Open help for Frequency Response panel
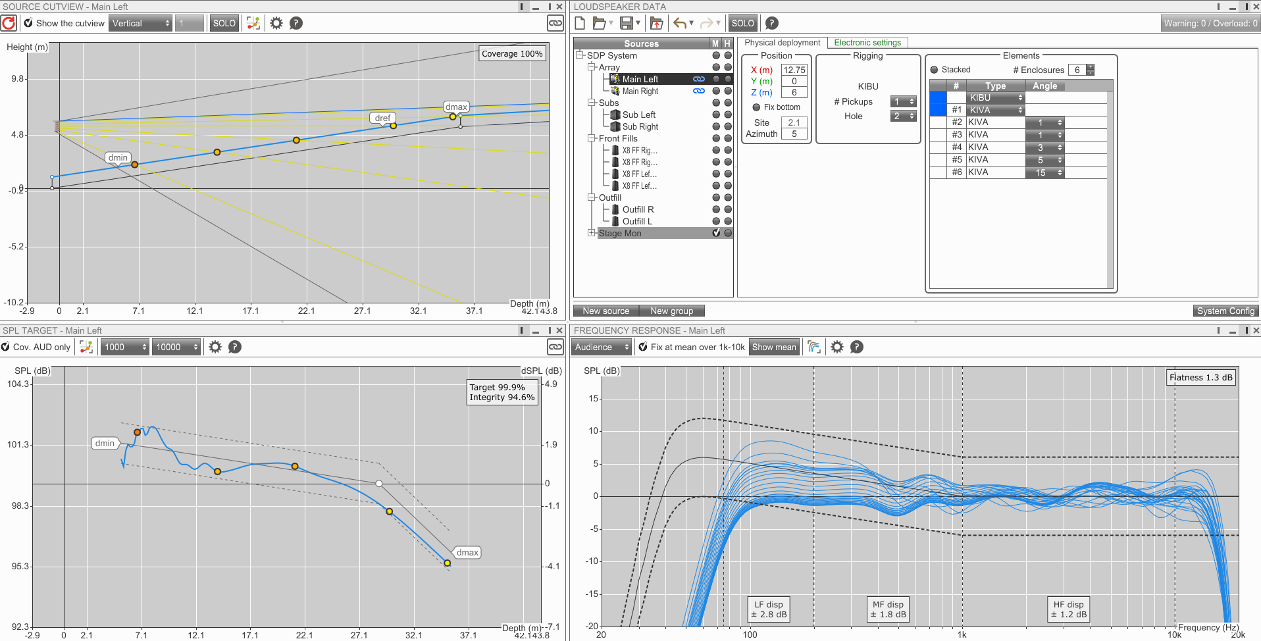Screen dimensions: 1261x641 click(x=857, y=347)
